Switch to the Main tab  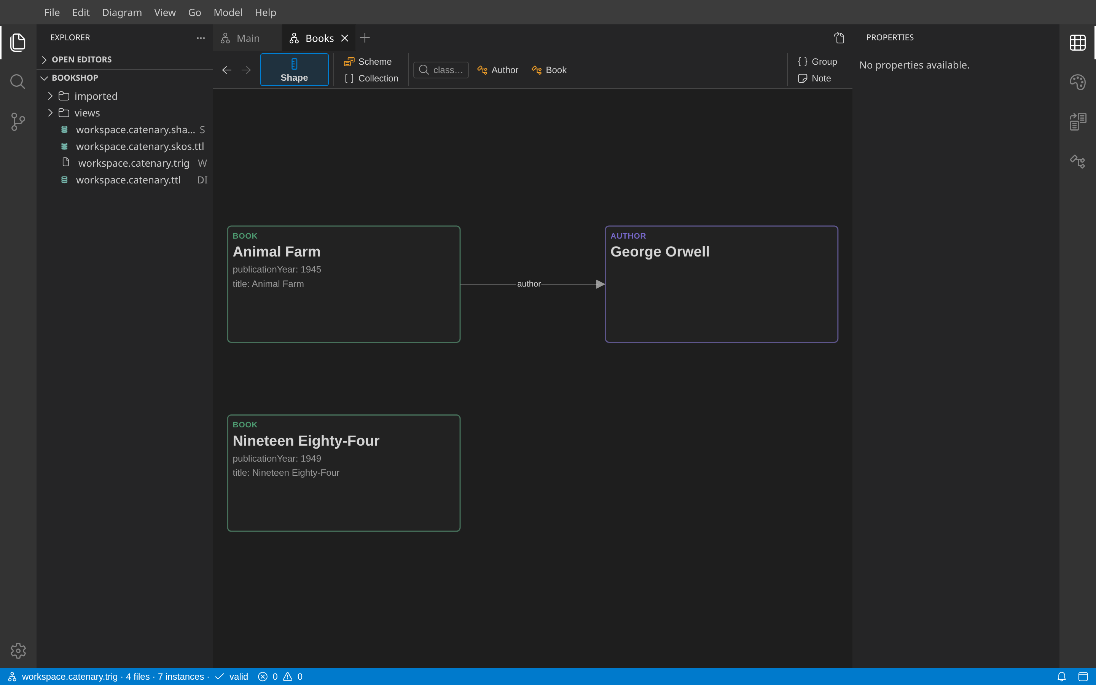click(x=247, y=38)
